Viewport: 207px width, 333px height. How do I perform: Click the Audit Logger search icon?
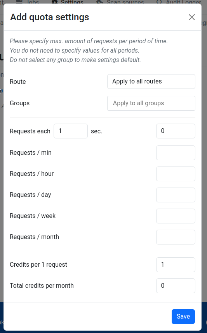coord(159,2)
